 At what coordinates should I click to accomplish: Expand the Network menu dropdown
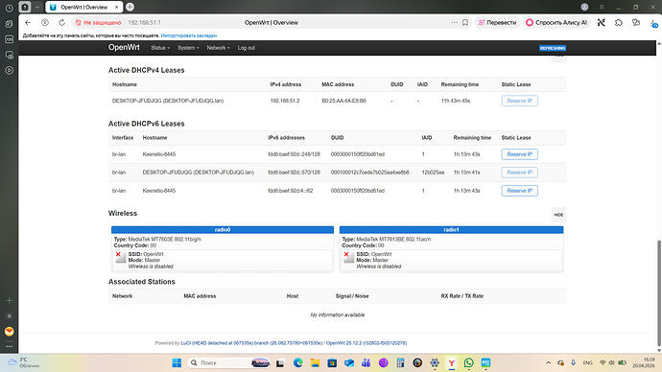tap(218, 48)
